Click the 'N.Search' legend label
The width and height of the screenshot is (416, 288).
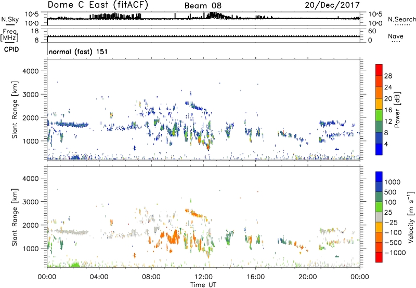click(401, 19)
